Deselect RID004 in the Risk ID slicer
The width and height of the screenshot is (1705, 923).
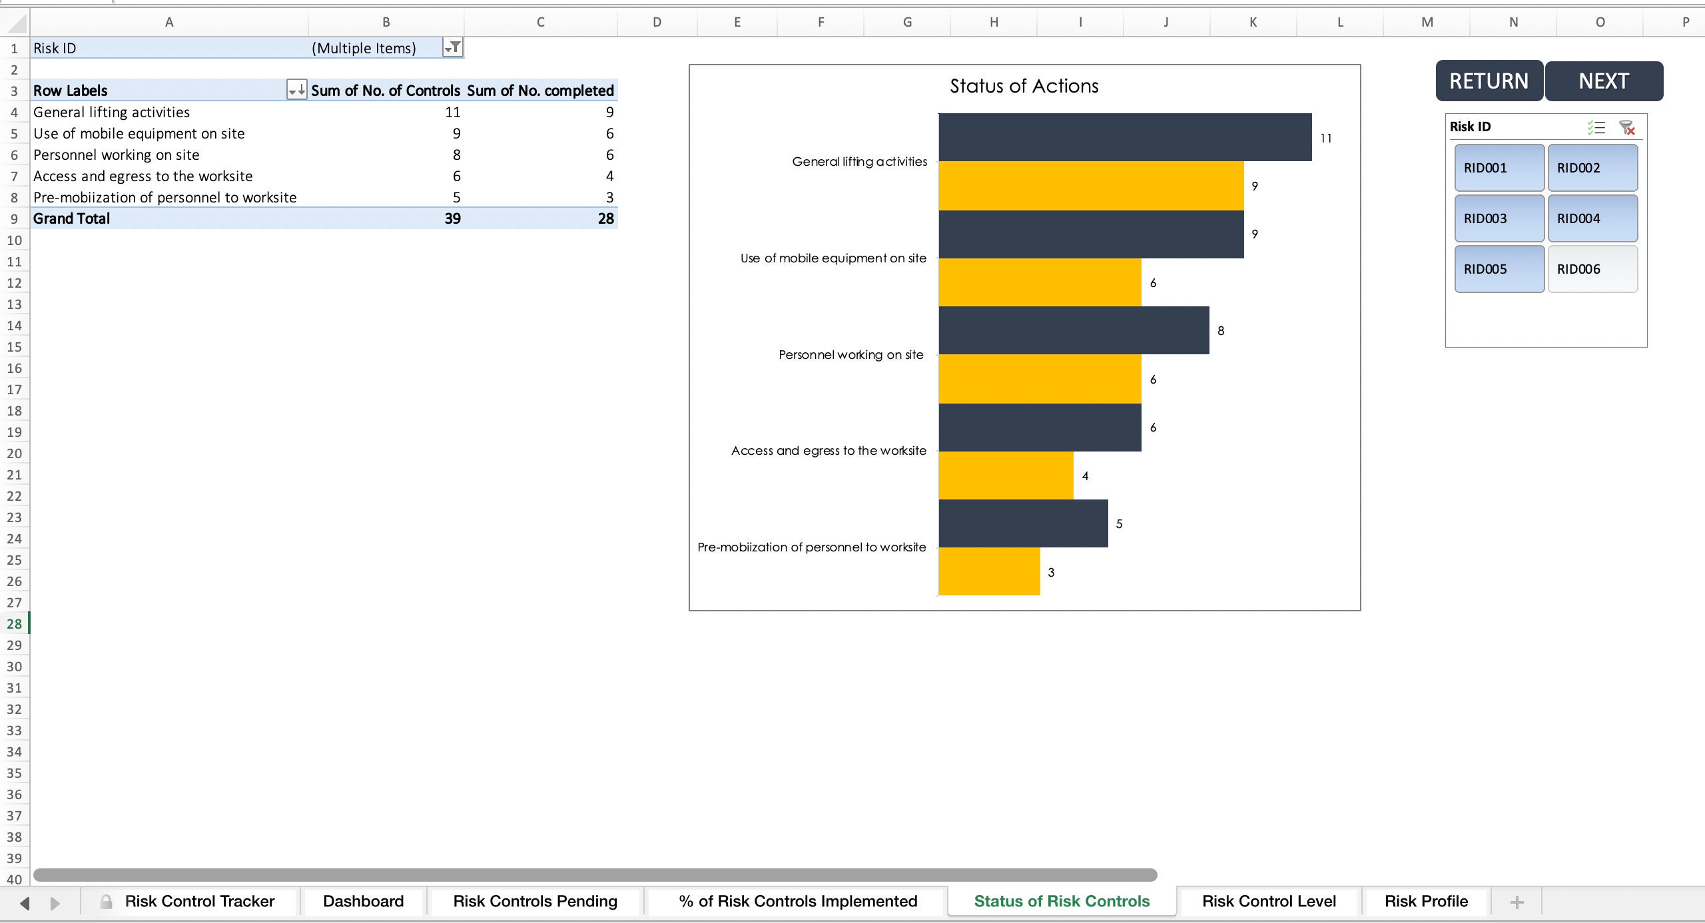tap(1592, 218)
